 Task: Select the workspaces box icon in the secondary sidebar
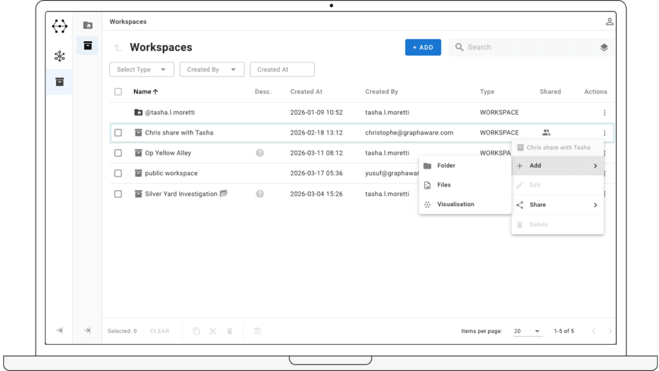[88, 46]
